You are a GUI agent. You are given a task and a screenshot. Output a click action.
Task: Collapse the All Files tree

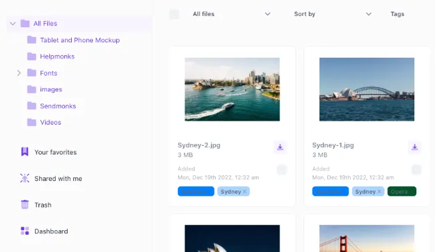[13, 23]
